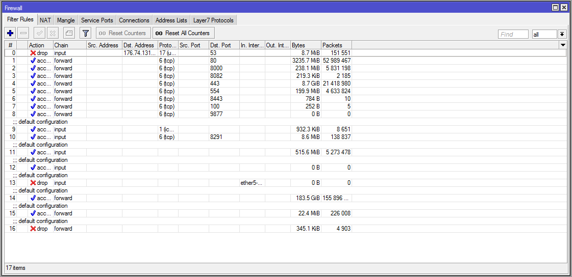This screenshot has width=572, height=277.
Task: Sort by Src. Address column header
Action: coord(104,45)
